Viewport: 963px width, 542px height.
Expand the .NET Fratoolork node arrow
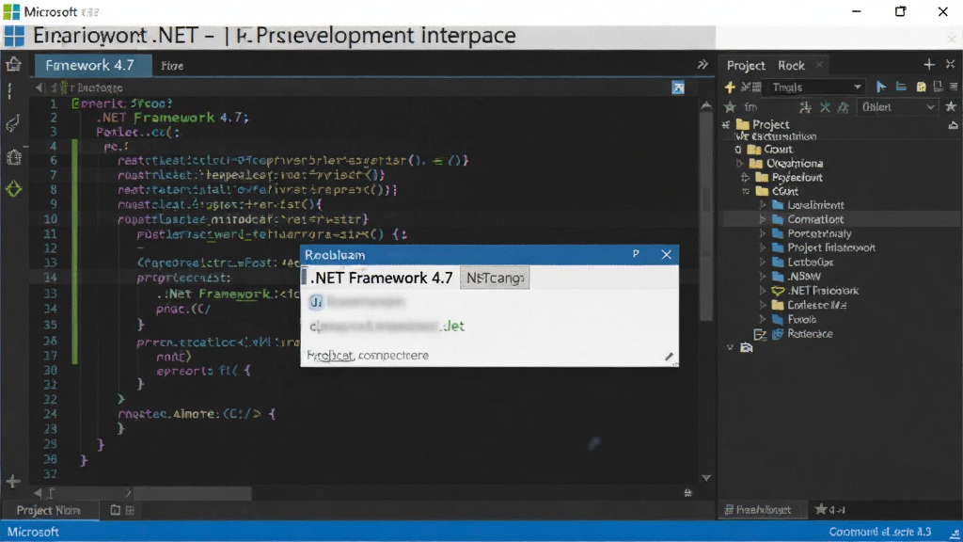click(762, 291)
